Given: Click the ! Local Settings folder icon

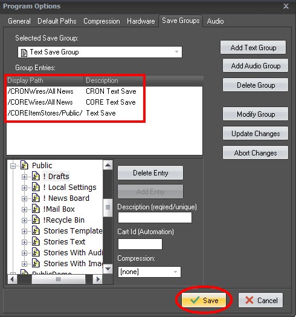Looking at the screenshot, I should click(x=36, y=187).
